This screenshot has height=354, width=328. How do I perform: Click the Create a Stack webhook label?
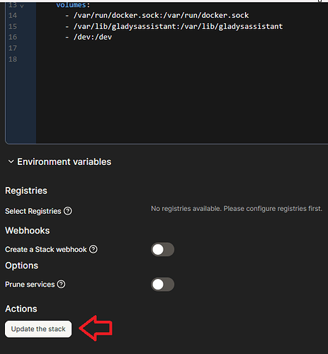46,249
